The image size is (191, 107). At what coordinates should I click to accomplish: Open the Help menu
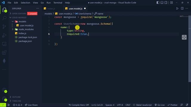tap(67, 3)
